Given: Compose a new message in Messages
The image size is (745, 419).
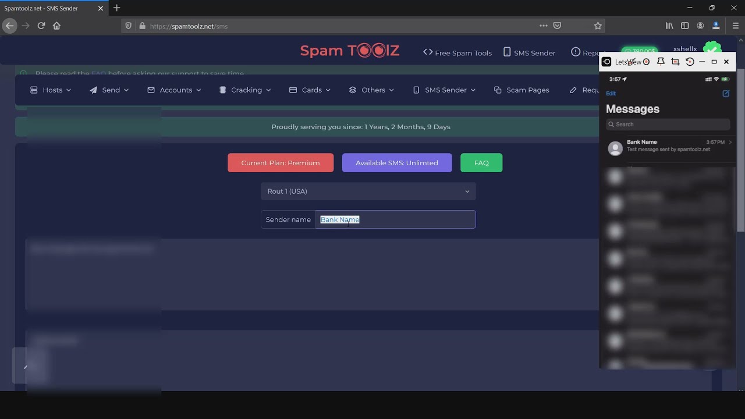Looking at the screenshot, I should [726, 93].
